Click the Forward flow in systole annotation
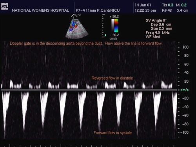 point(113,132)
